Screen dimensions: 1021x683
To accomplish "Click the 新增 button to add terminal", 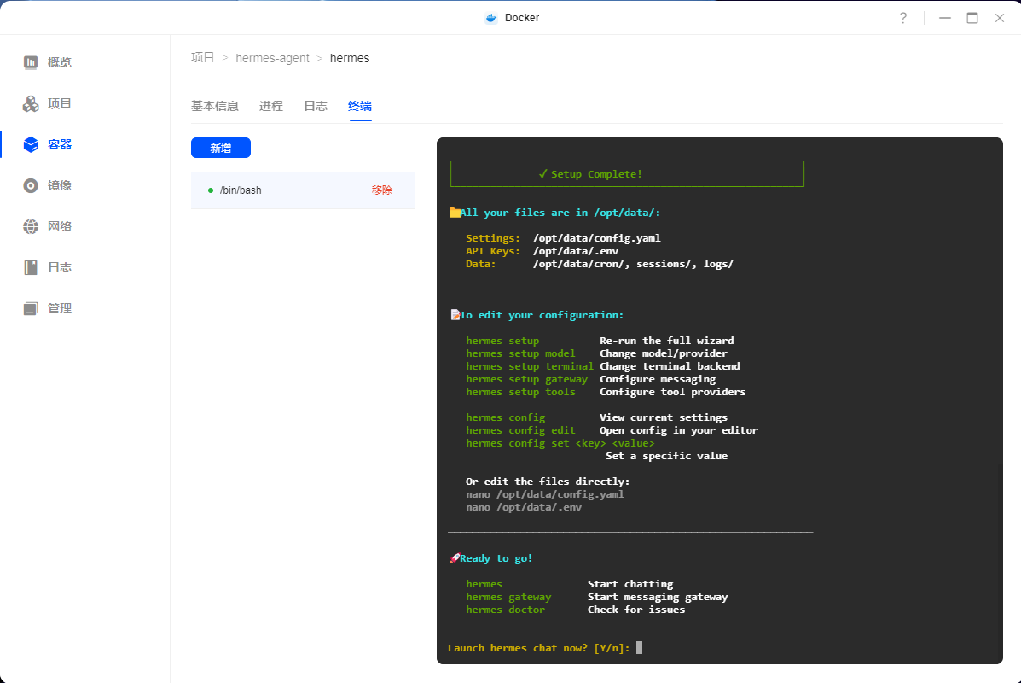I will [221, 148].
